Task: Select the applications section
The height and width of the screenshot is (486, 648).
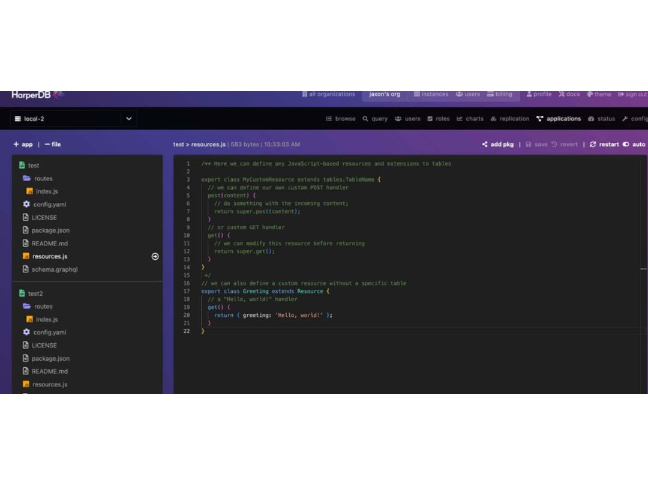Action: pos(559,119)
